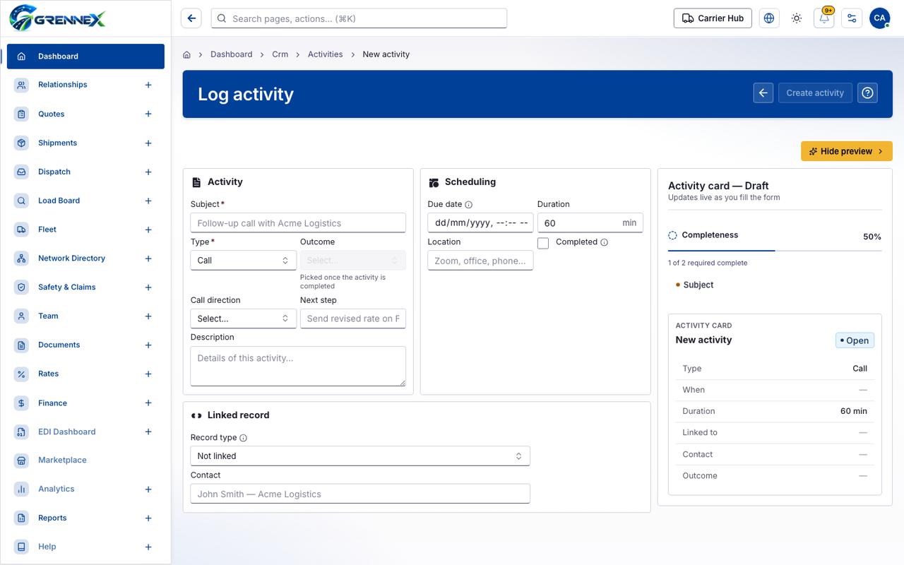Click the CA user avatar
This screenshot has height=565, width=904.
click(879, 18)
